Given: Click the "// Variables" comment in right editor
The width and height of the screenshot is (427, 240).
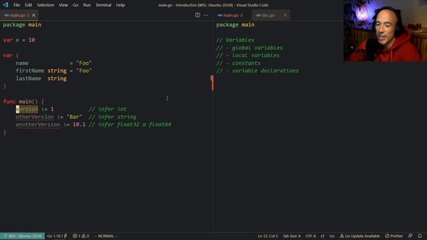Looking at the screenshot, I should tap(236, 40).
